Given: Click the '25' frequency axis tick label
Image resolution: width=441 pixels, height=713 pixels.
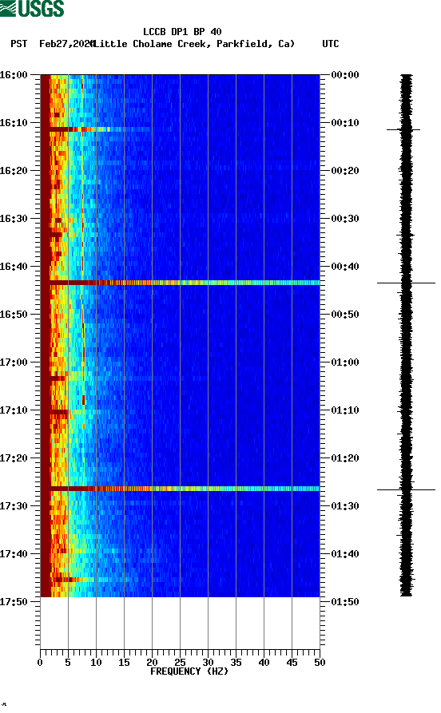Looking at the screenshot, I should (x=180, y=663).
